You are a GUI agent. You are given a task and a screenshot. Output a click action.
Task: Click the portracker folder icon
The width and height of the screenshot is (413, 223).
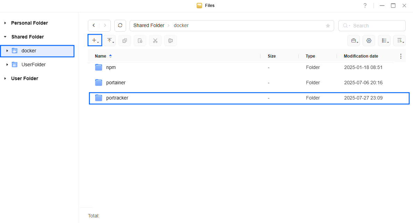(99, 98)
